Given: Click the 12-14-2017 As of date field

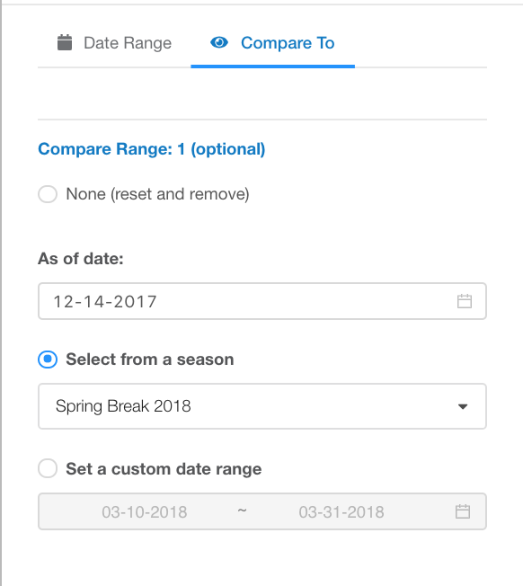Looking at the screenshot, I should point(262,301).
